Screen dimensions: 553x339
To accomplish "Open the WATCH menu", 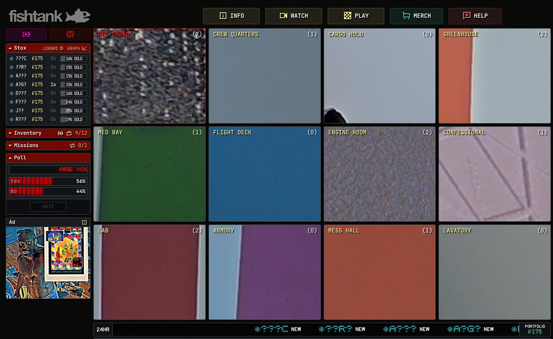I will (294, 16).
